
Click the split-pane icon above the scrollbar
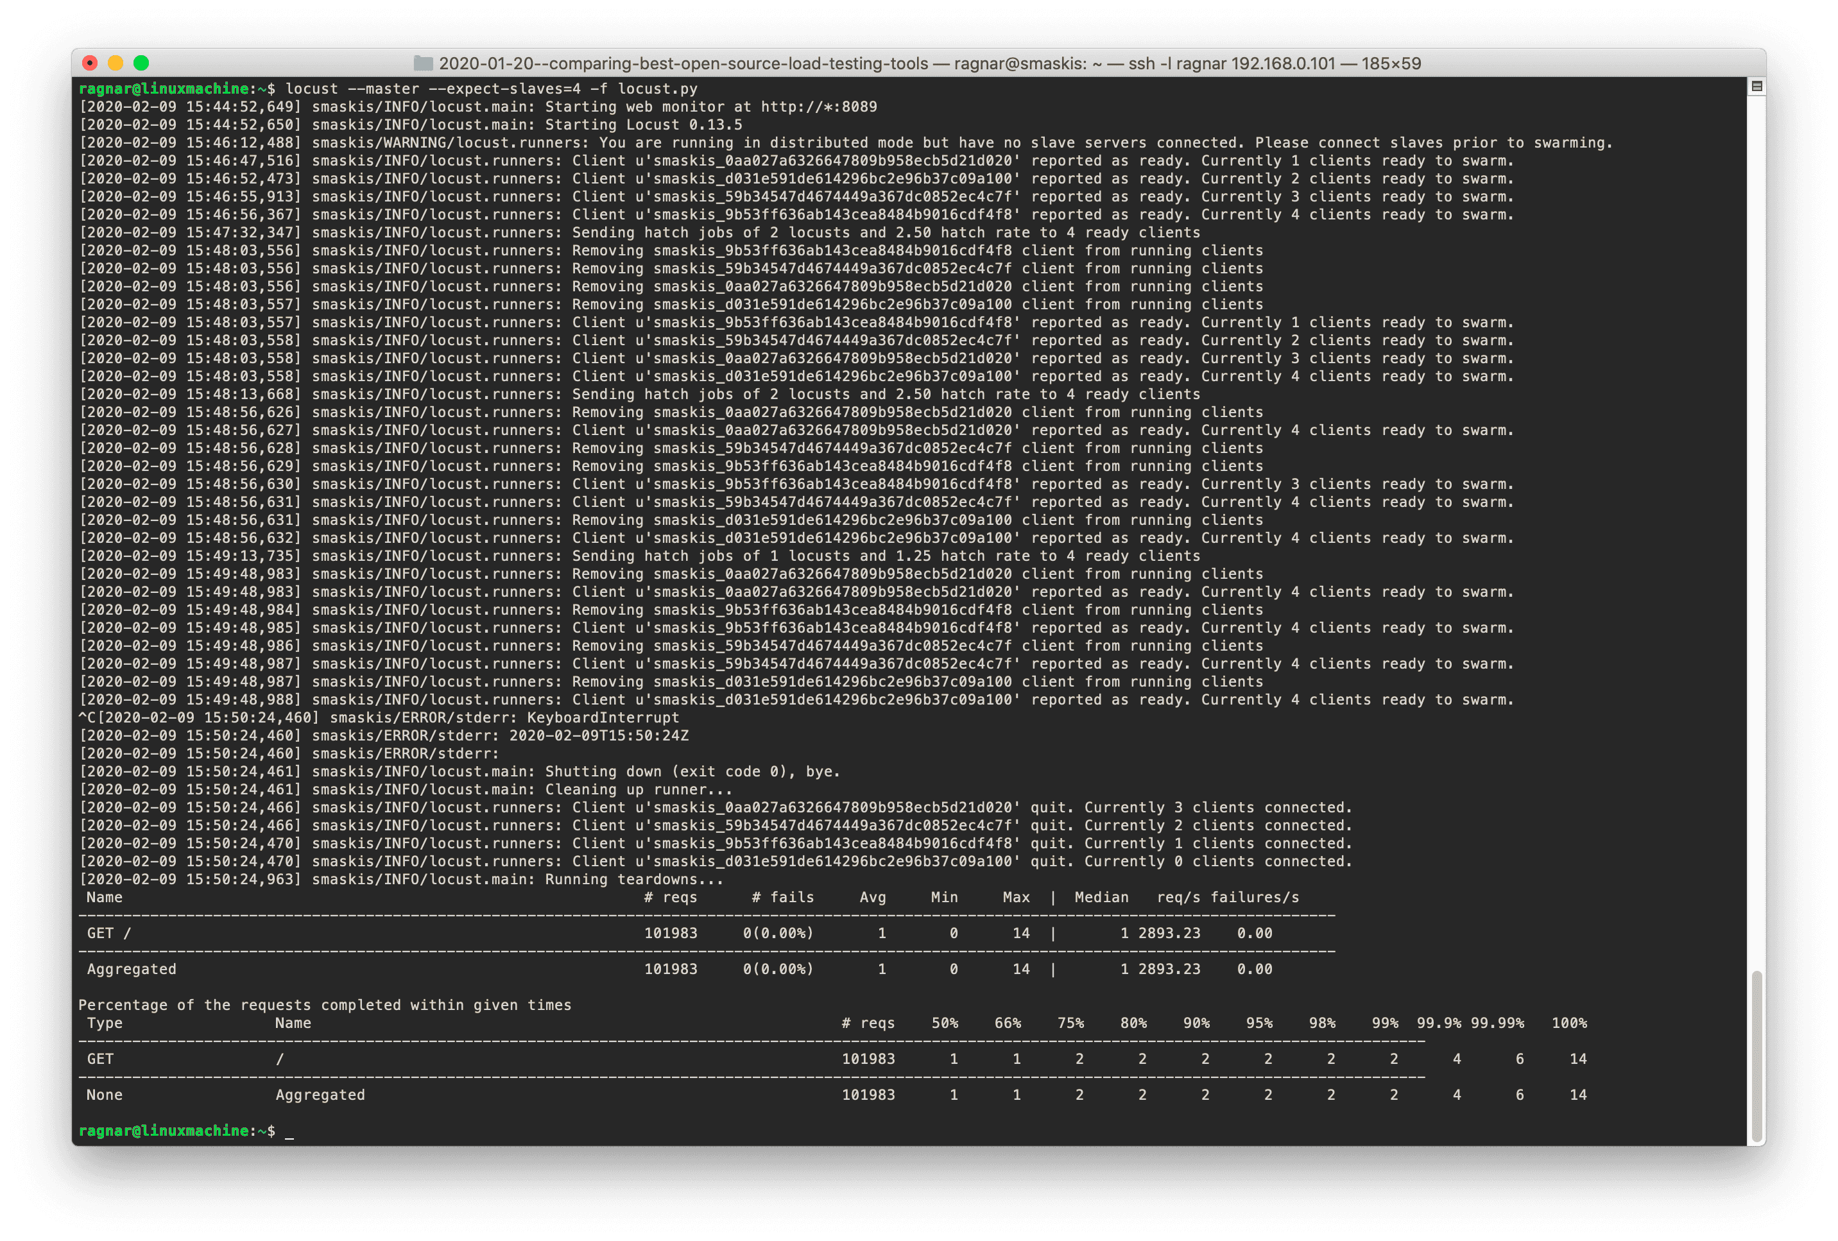tap(1757, 86)
